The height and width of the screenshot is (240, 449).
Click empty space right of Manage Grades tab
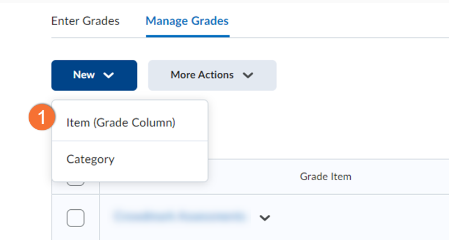pos(337,21)
